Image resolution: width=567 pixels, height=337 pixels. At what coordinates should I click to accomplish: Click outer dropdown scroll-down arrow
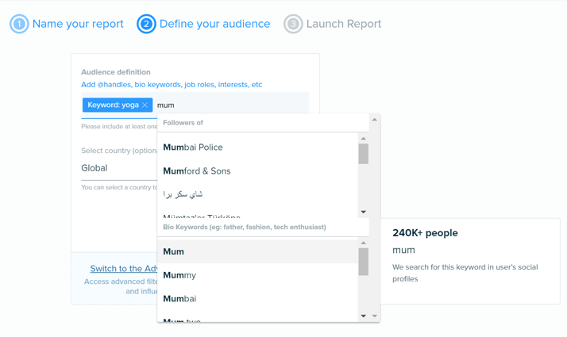pos(375,316)
